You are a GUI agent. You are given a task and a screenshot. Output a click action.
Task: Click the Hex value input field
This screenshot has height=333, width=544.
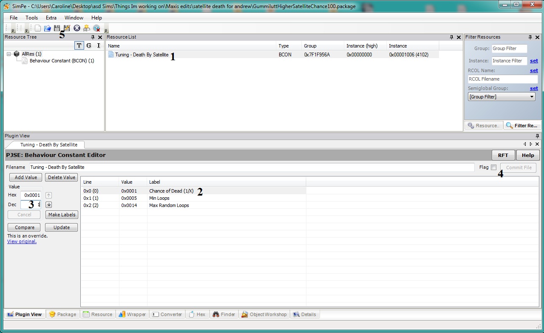[31, 195]
